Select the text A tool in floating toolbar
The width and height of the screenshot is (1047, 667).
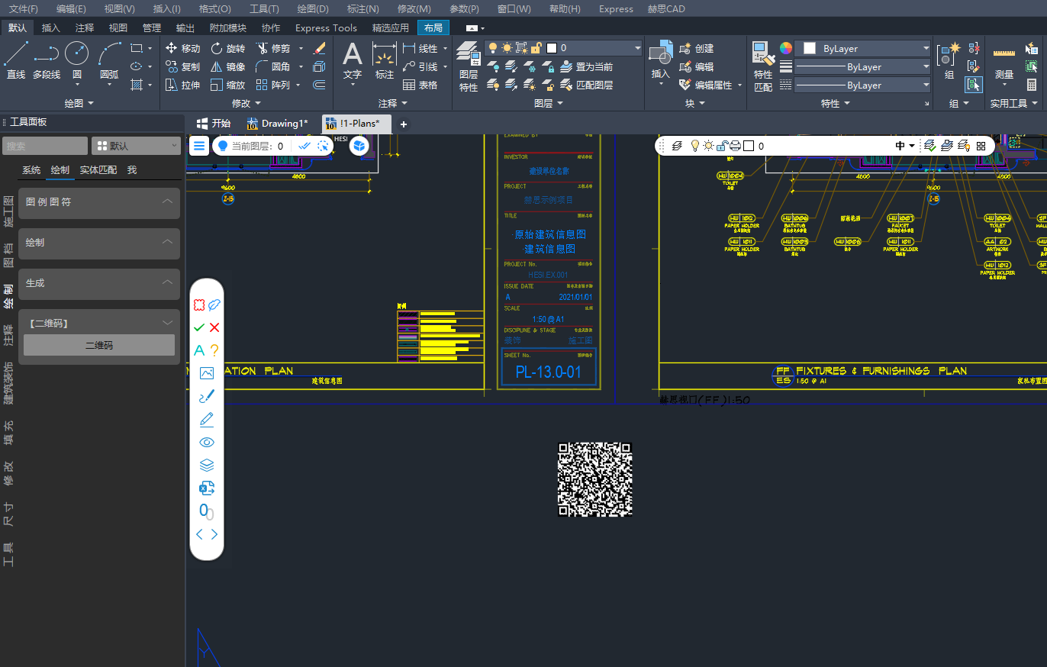[x=199, y=350]
